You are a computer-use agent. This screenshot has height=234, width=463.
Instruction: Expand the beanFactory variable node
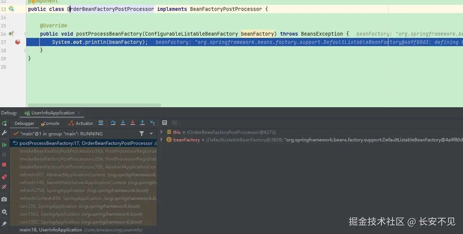[x=162, y=139]
